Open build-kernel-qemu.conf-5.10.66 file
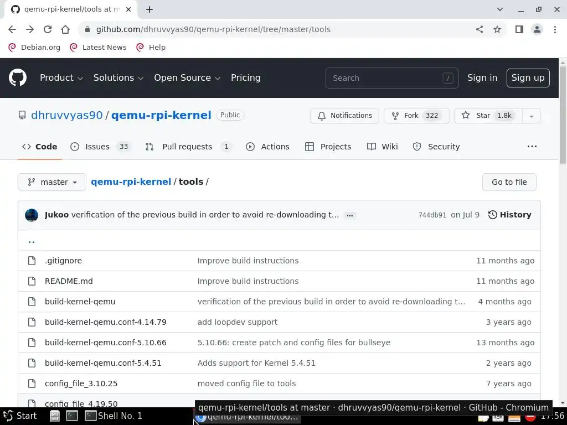The height and width of the screenshot is (425, 567). pyautogui.click(x=106, y=343)
